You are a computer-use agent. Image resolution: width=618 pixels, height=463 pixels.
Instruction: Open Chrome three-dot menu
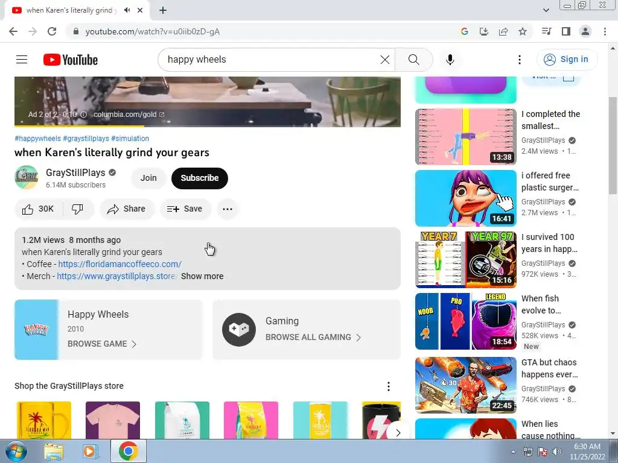(x=605, y=31)
